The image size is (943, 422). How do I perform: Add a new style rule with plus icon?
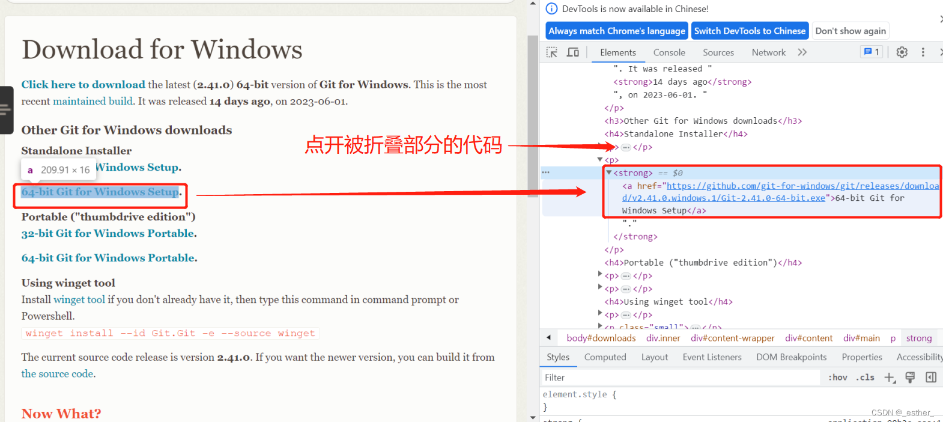pos(890,378)
